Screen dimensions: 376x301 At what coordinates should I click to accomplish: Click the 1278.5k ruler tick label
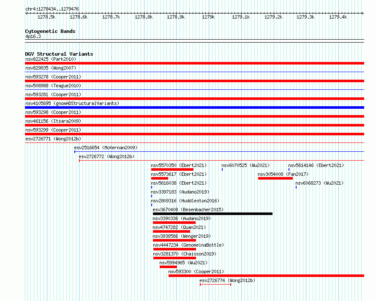point(46,17)
